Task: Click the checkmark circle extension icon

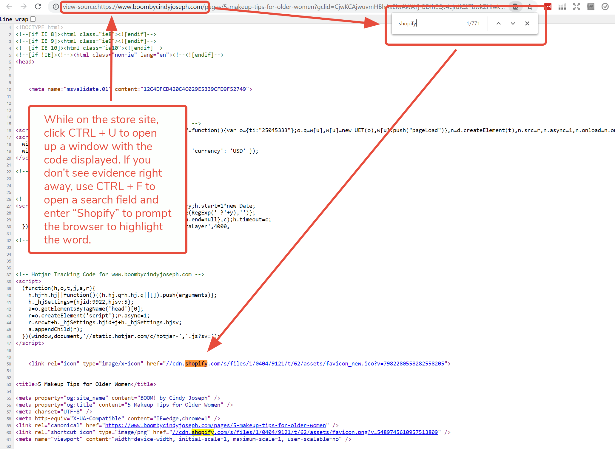Action: point(605,7)
